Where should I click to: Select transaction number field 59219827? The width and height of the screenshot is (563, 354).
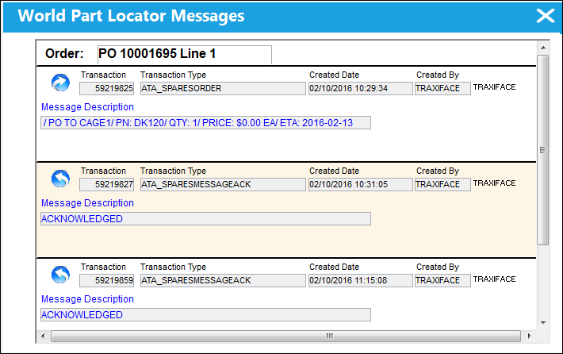[106, 184]
